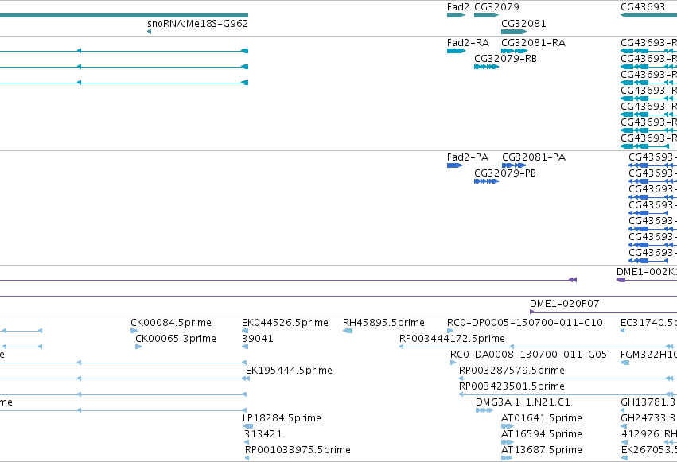The width and height of the screenshot is (677, 462).
Task: Click the CG32079 gene arrow glyph
Action: (486, 15)
